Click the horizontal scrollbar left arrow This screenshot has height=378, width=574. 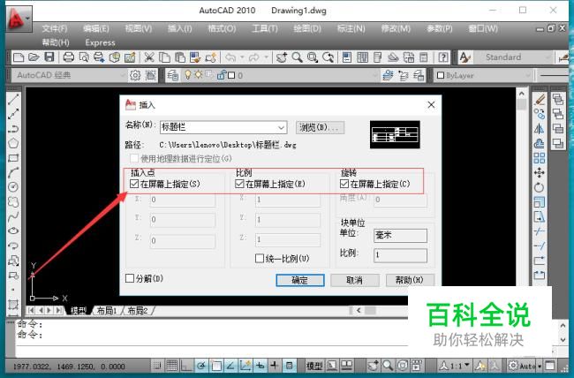tap(359, 310)
